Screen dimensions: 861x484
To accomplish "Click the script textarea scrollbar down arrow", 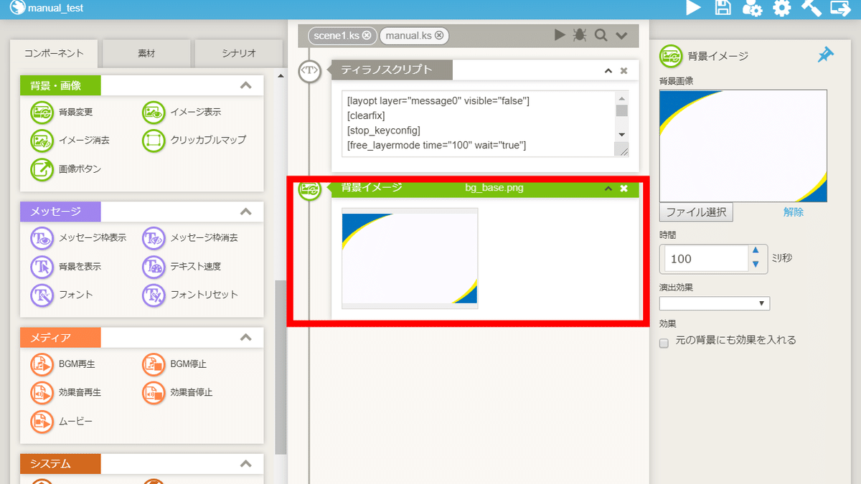I will point(622,135).
